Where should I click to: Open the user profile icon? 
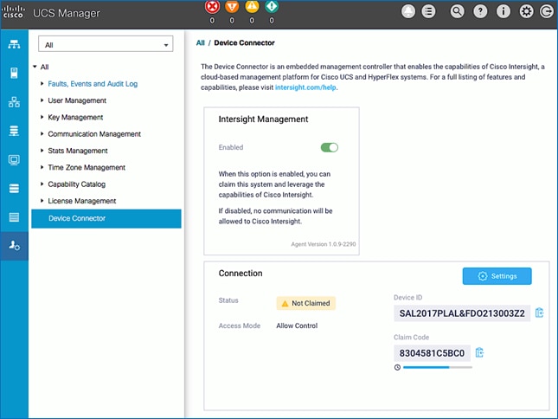click(408, 11)
